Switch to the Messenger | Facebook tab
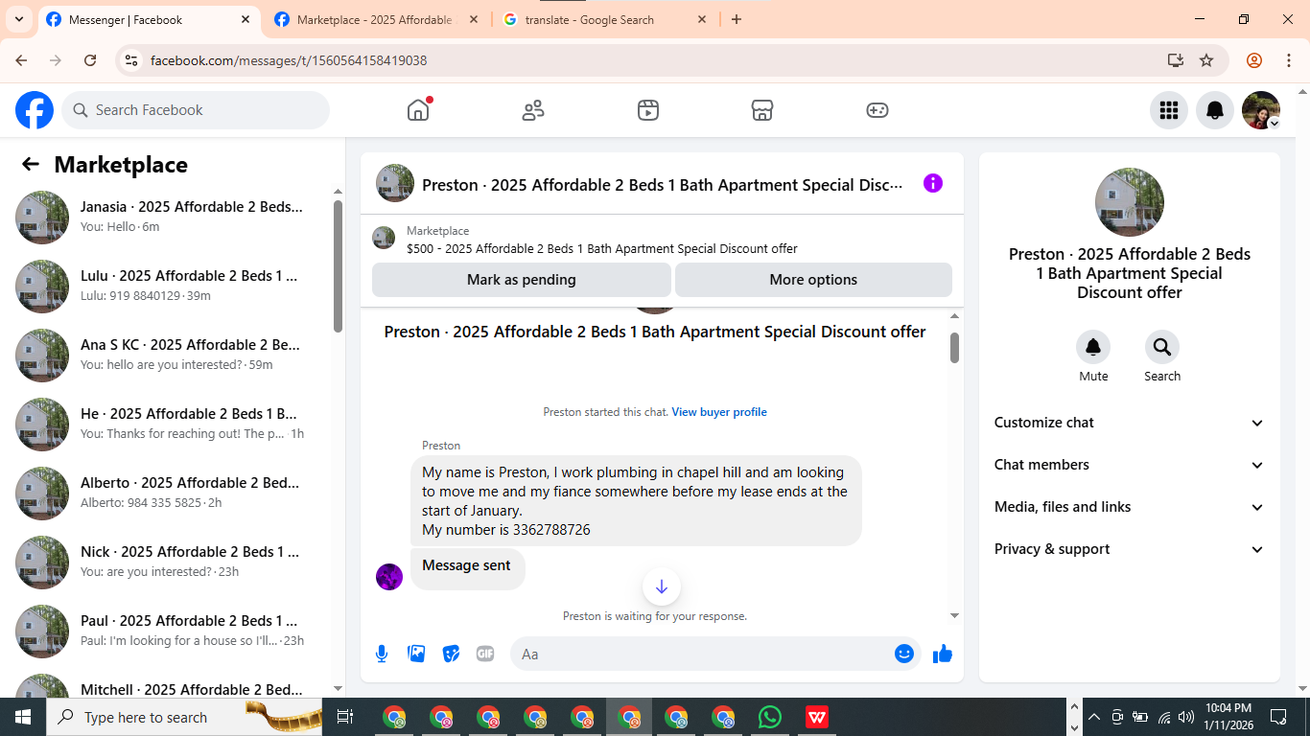 coord(149,20)
